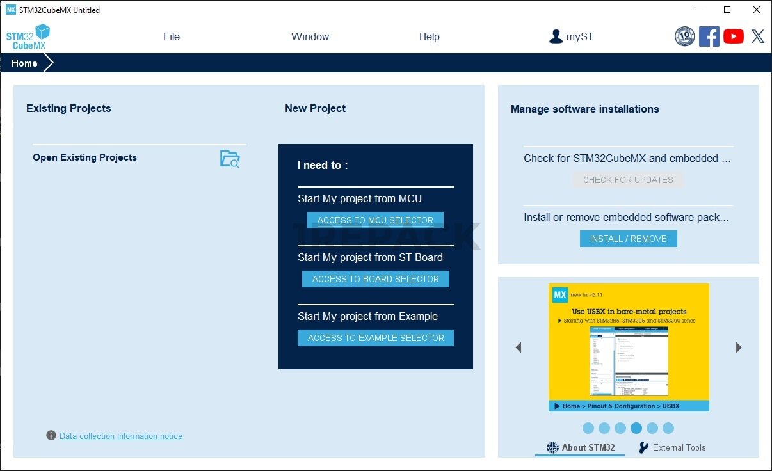Maximize the STM32CubeMX window
This screenshot has width=772, height=471.
click(727, 10)
